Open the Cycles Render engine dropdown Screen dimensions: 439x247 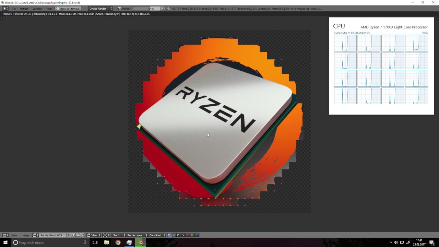[101, 9]
